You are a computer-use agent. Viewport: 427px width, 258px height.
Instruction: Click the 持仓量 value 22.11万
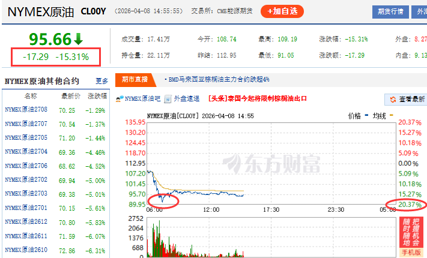coord(159,56)
